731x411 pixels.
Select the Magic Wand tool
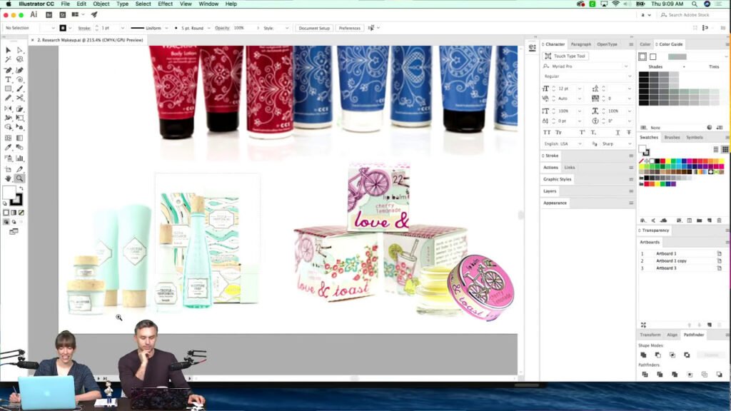(8, 60)
